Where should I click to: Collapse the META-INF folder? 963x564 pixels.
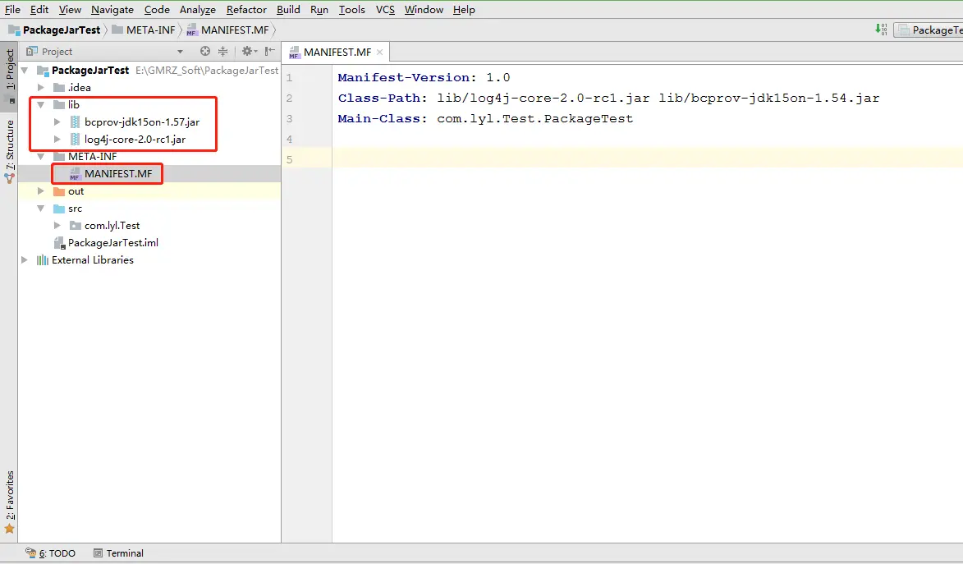[x=41, y=156]
